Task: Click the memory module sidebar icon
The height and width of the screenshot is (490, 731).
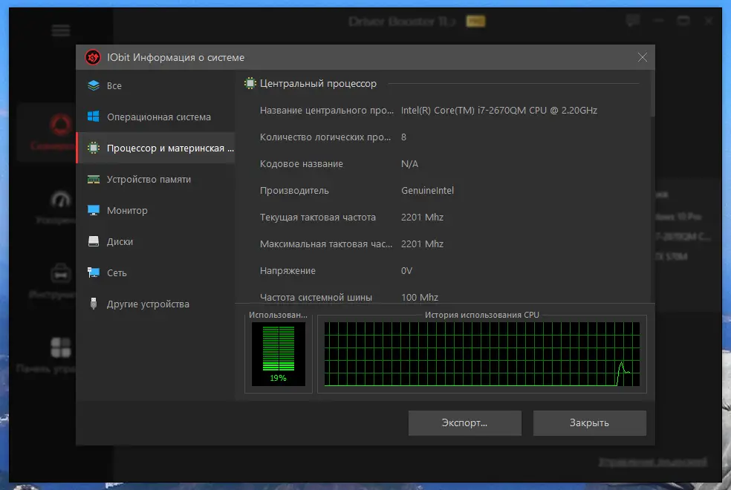Action: tap(94, 180)
